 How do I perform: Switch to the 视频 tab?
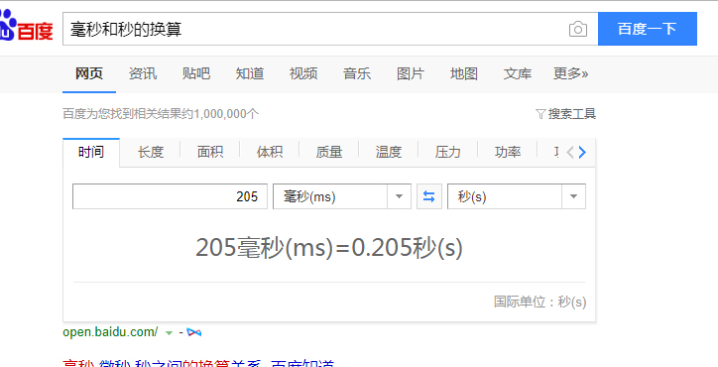point(303,73)
